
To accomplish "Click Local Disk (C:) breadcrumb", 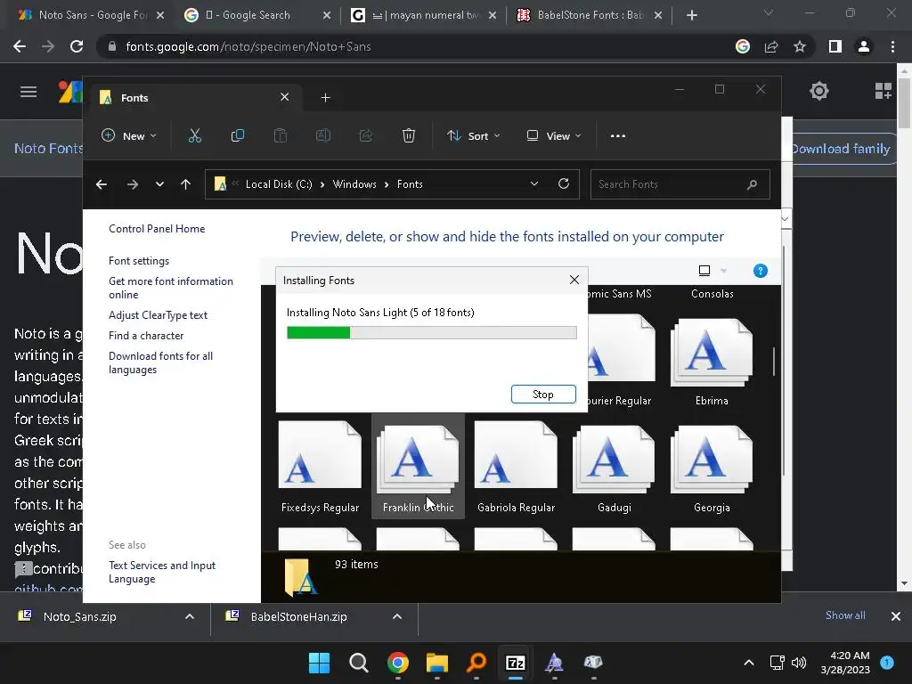I will click(x=279, y=184).
